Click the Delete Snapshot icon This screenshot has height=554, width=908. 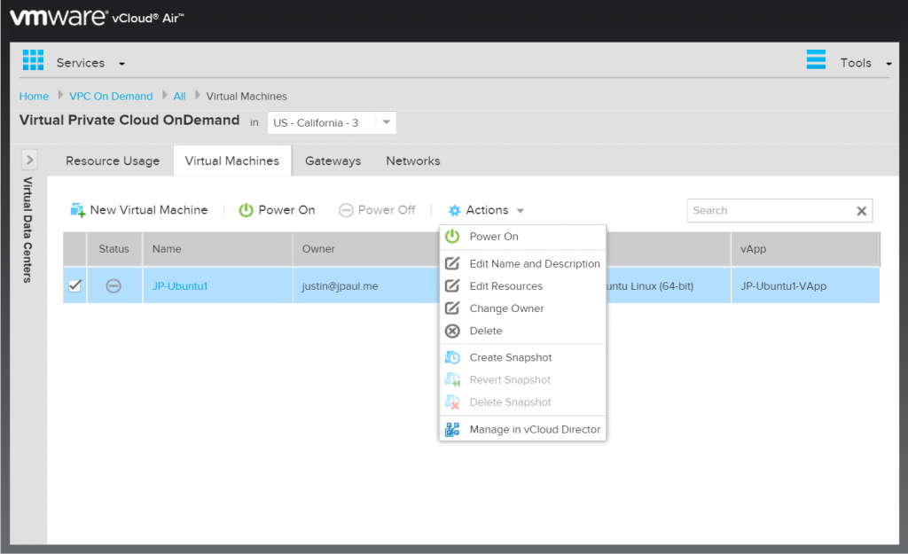coord(452,402)
